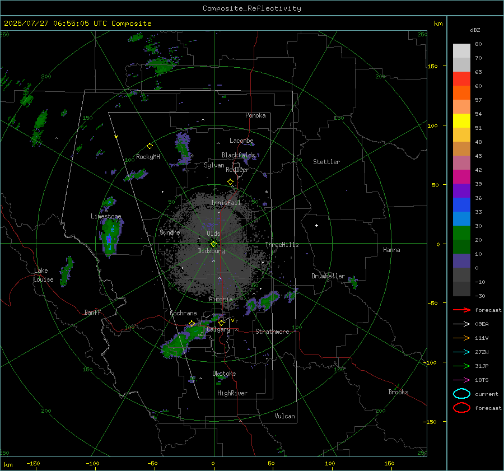
Task: Click the Drumheller town label
Action: [x=328, y=276]
